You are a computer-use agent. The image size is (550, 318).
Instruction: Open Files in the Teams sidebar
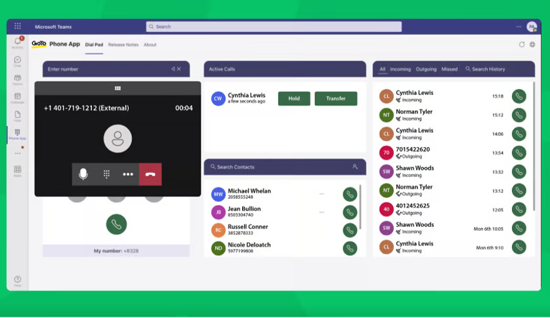(18, 116)
